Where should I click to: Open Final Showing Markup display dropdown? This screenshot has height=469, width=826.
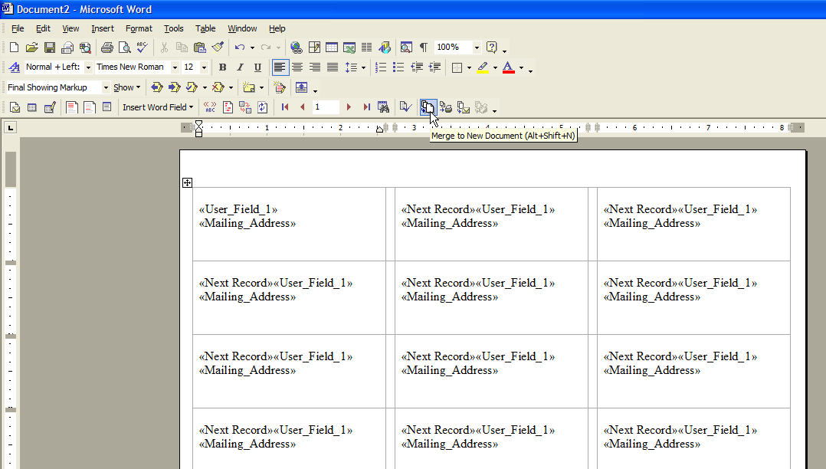(106, 87)
